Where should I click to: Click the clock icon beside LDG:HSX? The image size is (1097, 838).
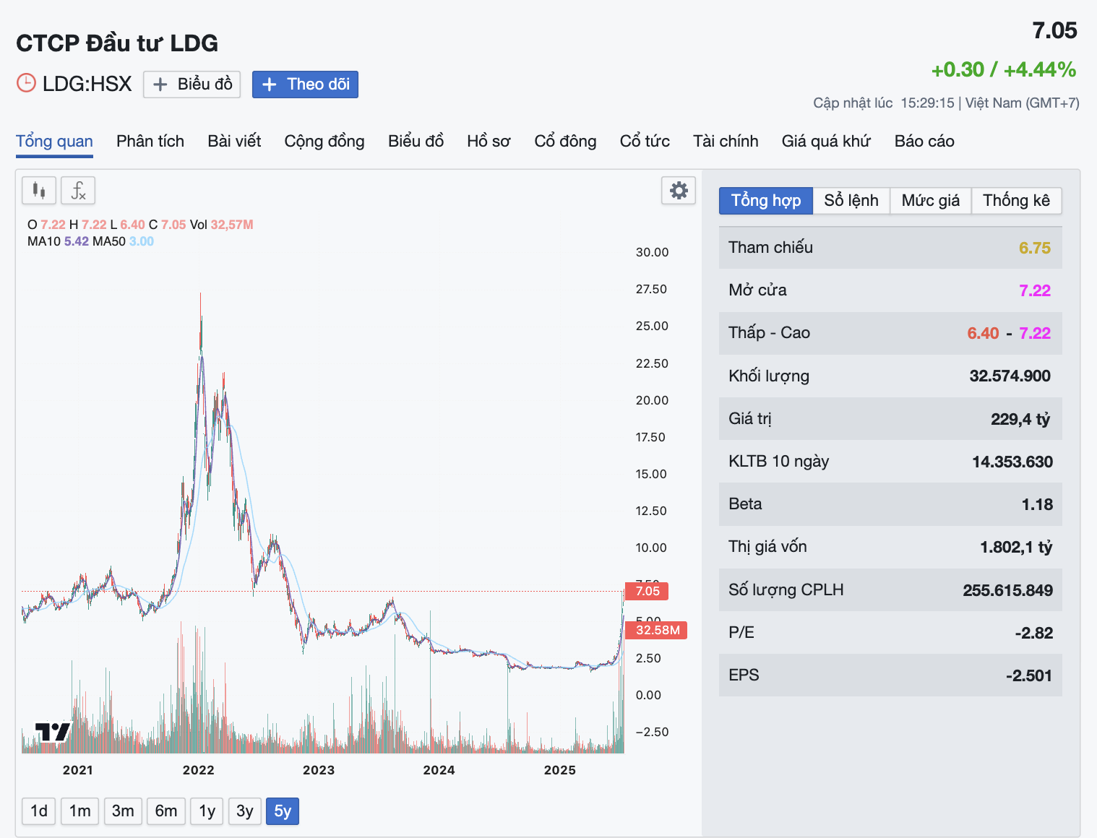pos(26,83)
